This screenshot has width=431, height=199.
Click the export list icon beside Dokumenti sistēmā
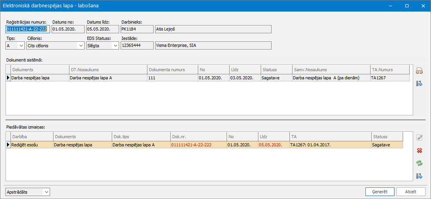418,84
